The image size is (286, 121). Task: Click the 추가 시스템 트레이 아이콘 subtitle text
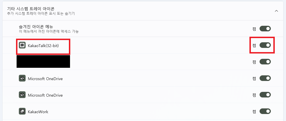pyautogui.click(x=41, y=13)
